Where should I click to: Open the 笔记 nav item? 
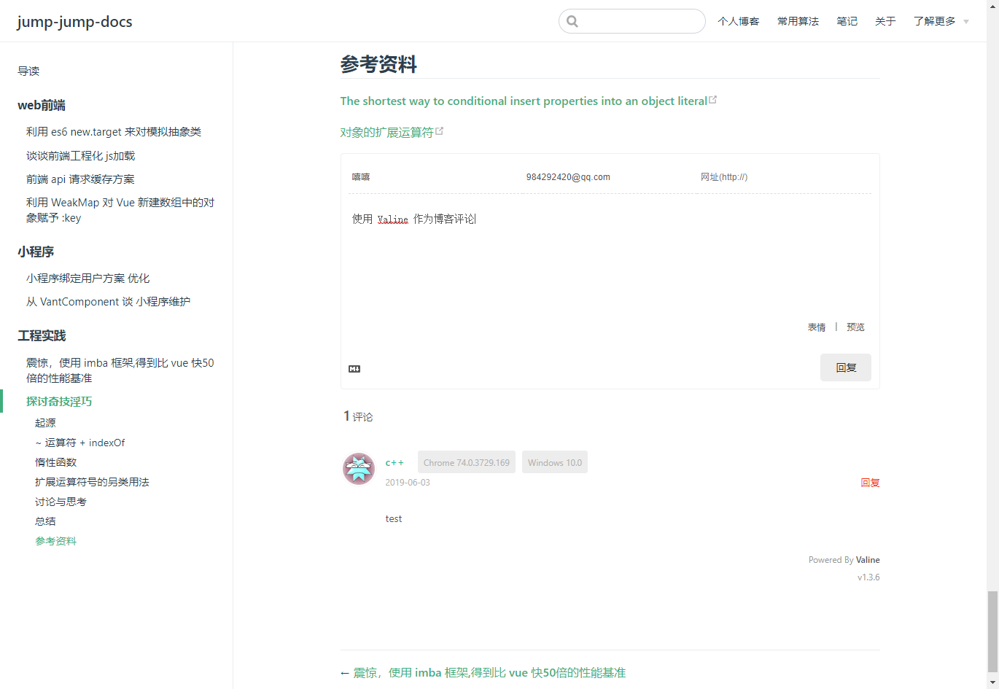click(x=847, y=21)
